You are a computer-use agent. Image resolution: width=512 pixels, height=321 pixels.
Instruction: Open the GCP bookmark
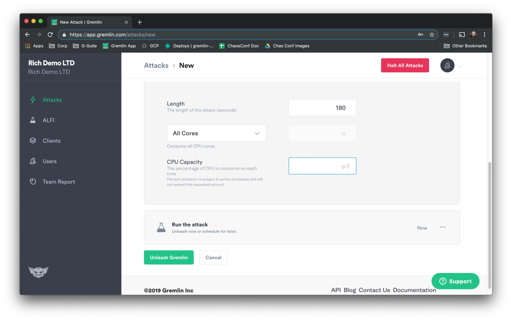pos(150,46)
